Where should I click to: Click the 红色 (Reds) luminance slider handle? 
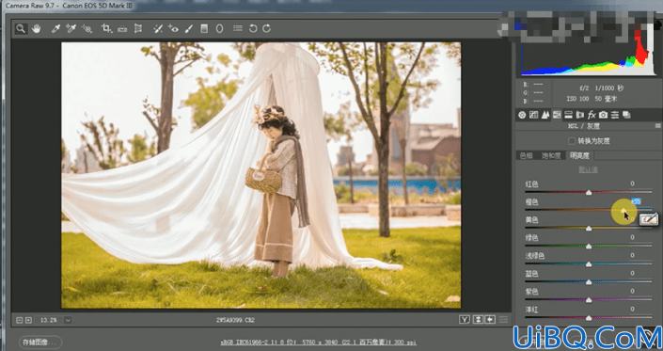[x=589, y=192]
